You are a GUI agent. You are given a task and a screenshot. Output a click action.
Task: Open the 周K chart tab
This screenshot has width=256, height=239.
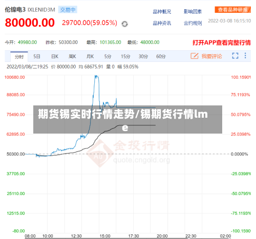point(72,56)
